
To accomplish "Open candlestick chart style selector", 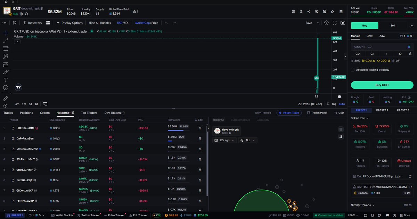I will pyautogui.click(x=15, y=23).
